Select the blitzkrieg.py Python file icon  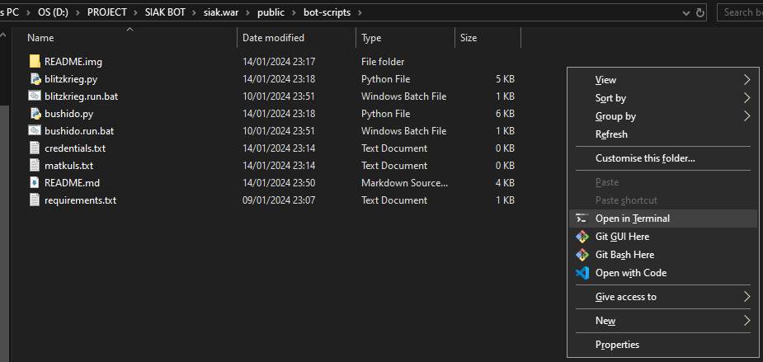(x=35, y=79)
